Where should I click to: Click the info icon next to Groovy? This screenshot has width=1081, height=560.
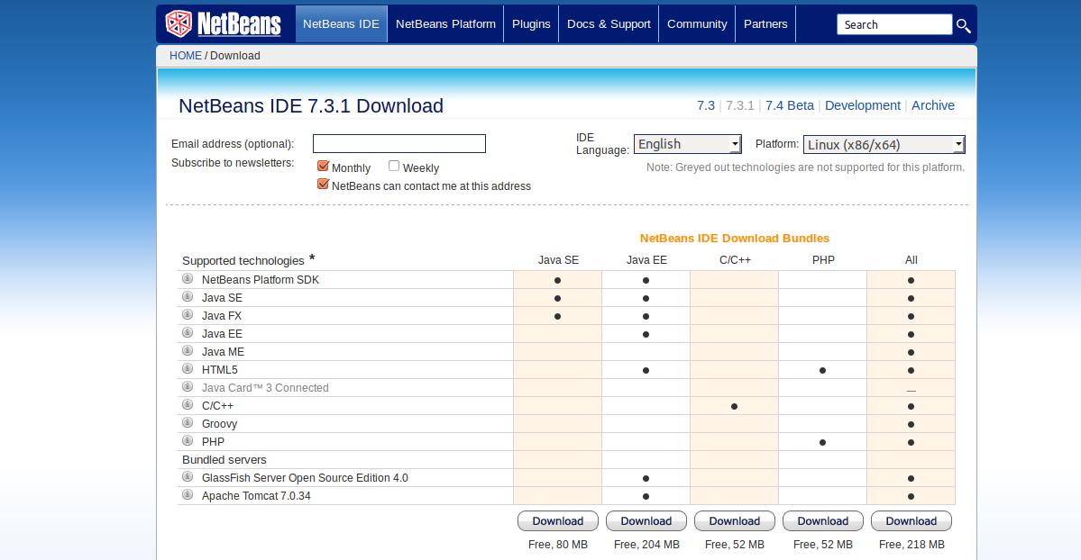click(188, 423)
